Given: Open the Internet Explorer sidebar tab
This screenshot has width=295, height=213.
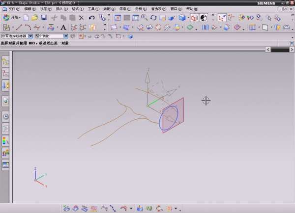Looking at the screenshot, I should (5, 102).
